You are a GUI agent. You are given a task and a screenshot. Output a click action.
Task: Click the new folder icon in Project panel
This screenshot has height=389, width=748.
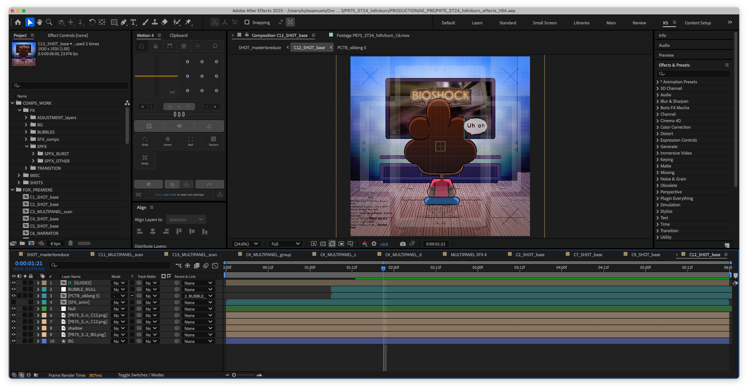pos(22,243)
